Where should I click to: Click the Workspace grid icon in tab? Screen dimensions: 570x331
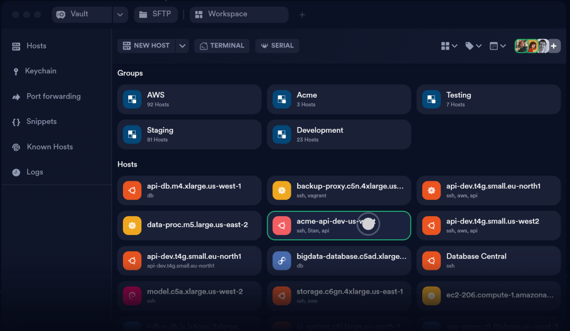(x=199, y=15)
